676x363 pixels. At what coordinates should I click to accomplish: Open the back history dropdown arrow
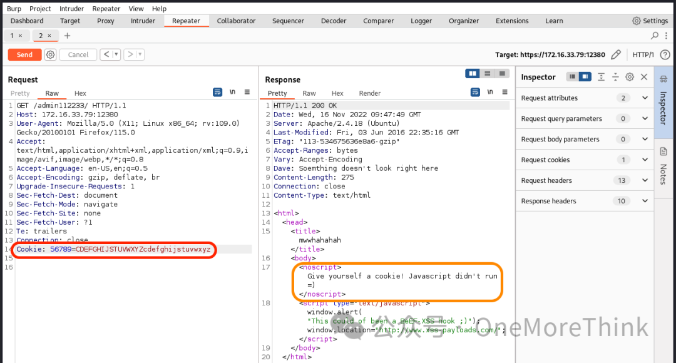116,54
